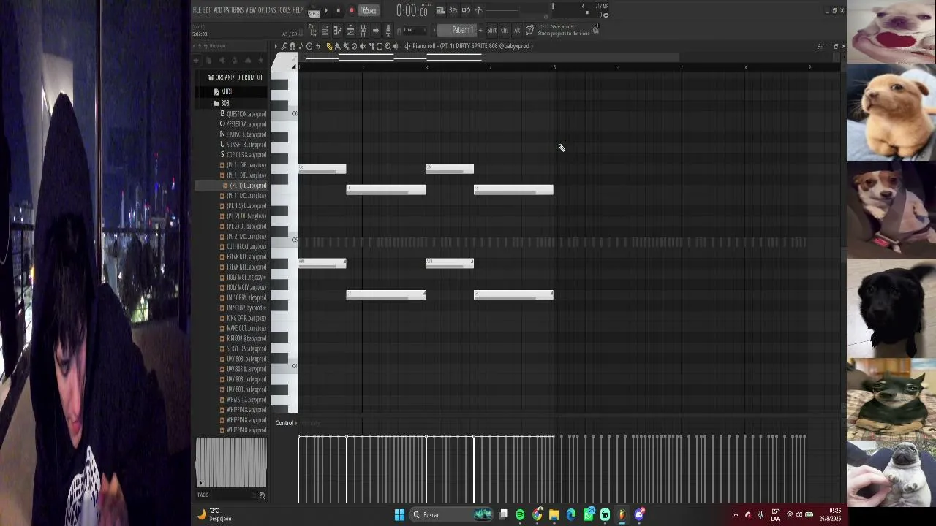The height and width of the screenshot is (526, 936).
Task: Open Spotify from the taskbar
Action: click(x=520, y=515)
